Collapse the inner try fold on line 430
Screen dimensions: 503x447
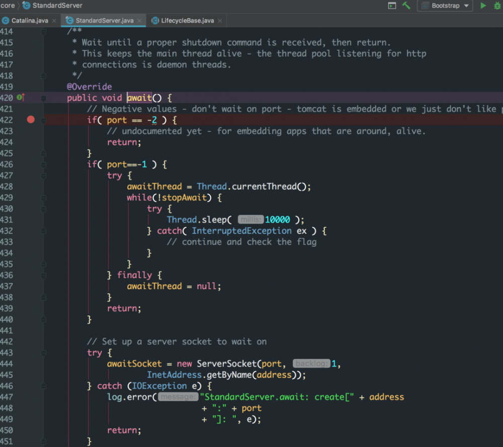coord(44,209)
